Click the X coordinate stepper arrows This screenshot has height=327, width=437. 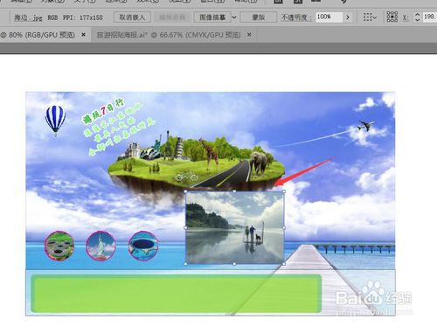[417, 17]
